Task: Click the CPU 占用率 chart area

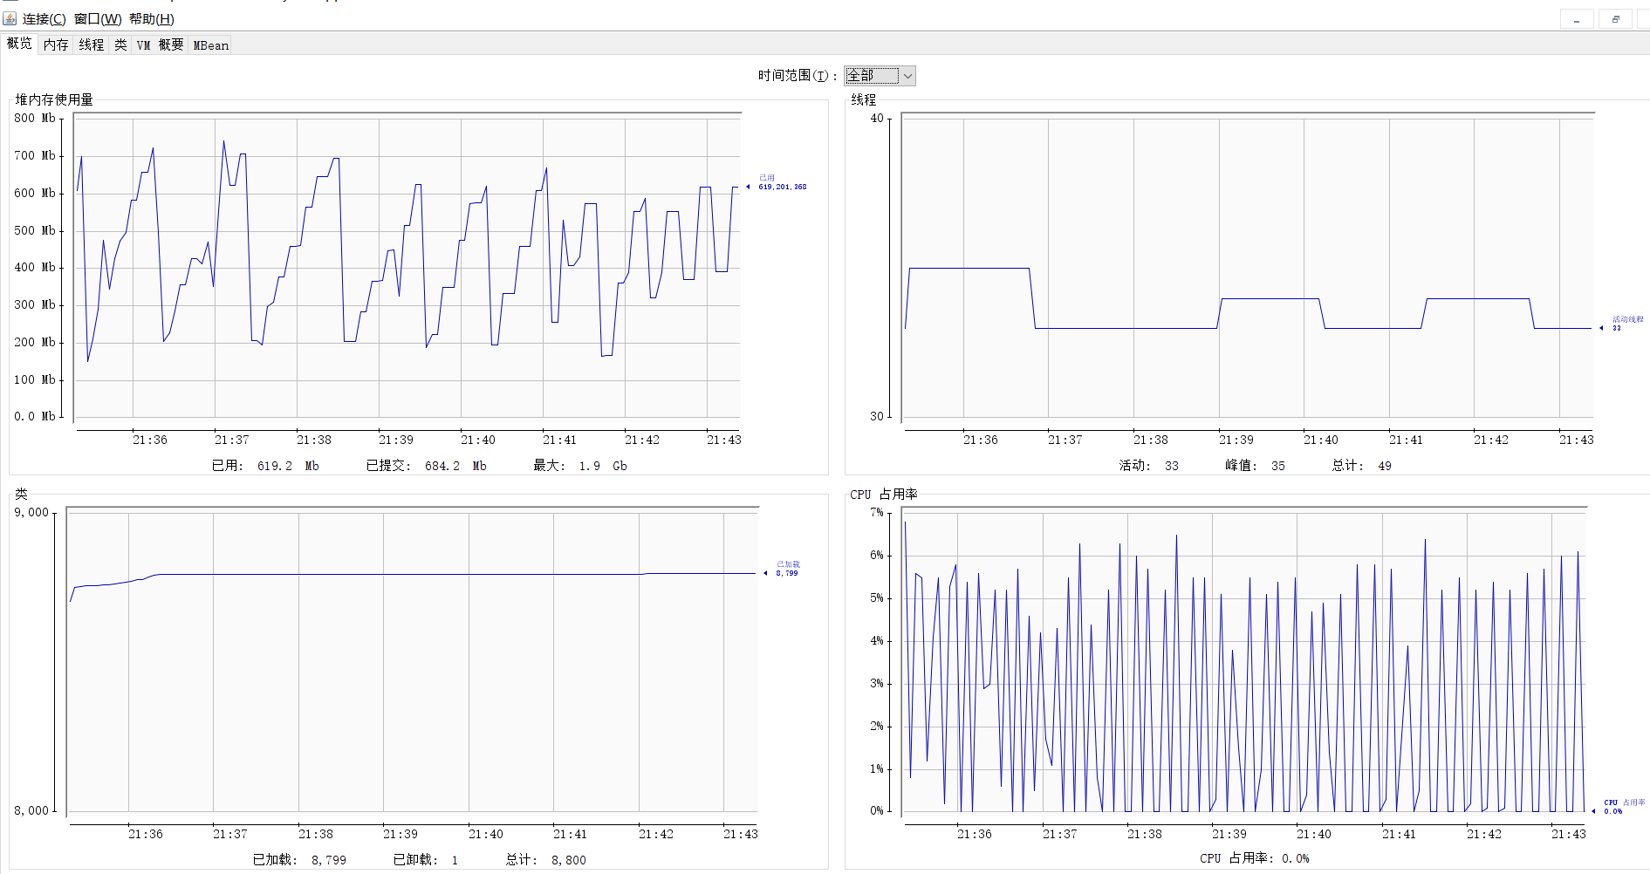Action: click(1244, 660)
